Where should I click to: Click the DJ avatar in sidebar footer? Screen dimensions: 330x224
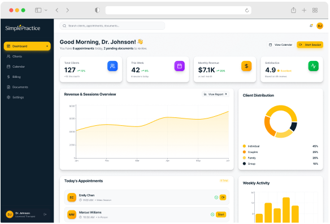tap(10, 214)
